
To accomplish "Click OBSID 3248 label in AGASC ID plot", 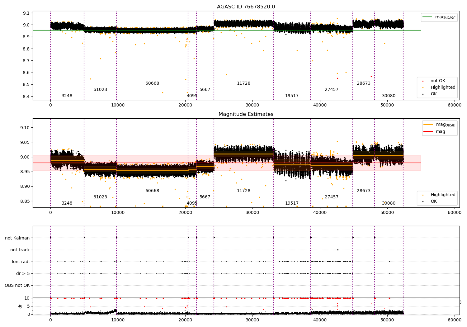I will (67, 96).
